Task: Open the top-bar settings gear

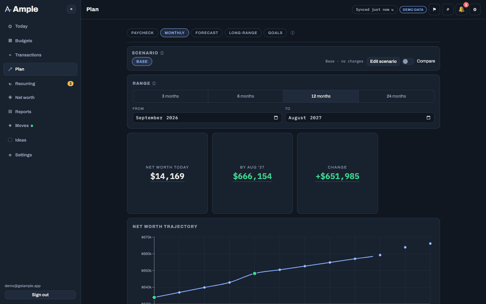Action: (475, 9)
